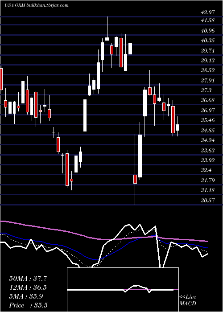
Task: Click the last white candlestick near 35.46
Action: 178,126
